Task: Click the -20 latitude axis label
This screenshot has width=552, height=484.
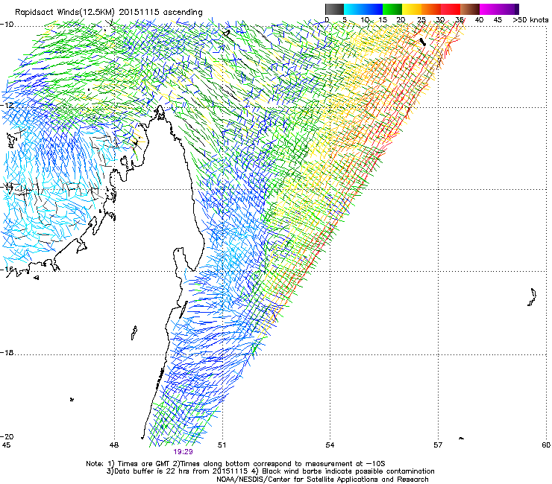Action: click(7, 436)
